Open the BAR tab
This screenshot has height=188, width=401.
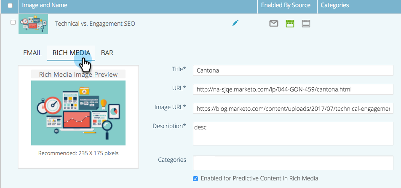pyautogui.click(x=107, y=53)
